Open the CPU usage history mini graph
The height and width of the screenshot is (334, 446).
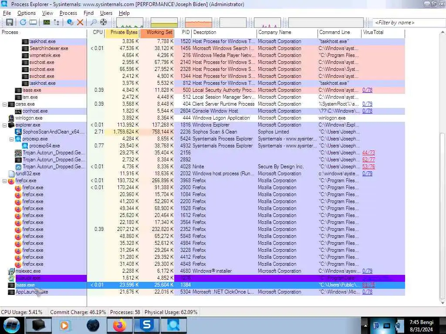pos(130,23)
